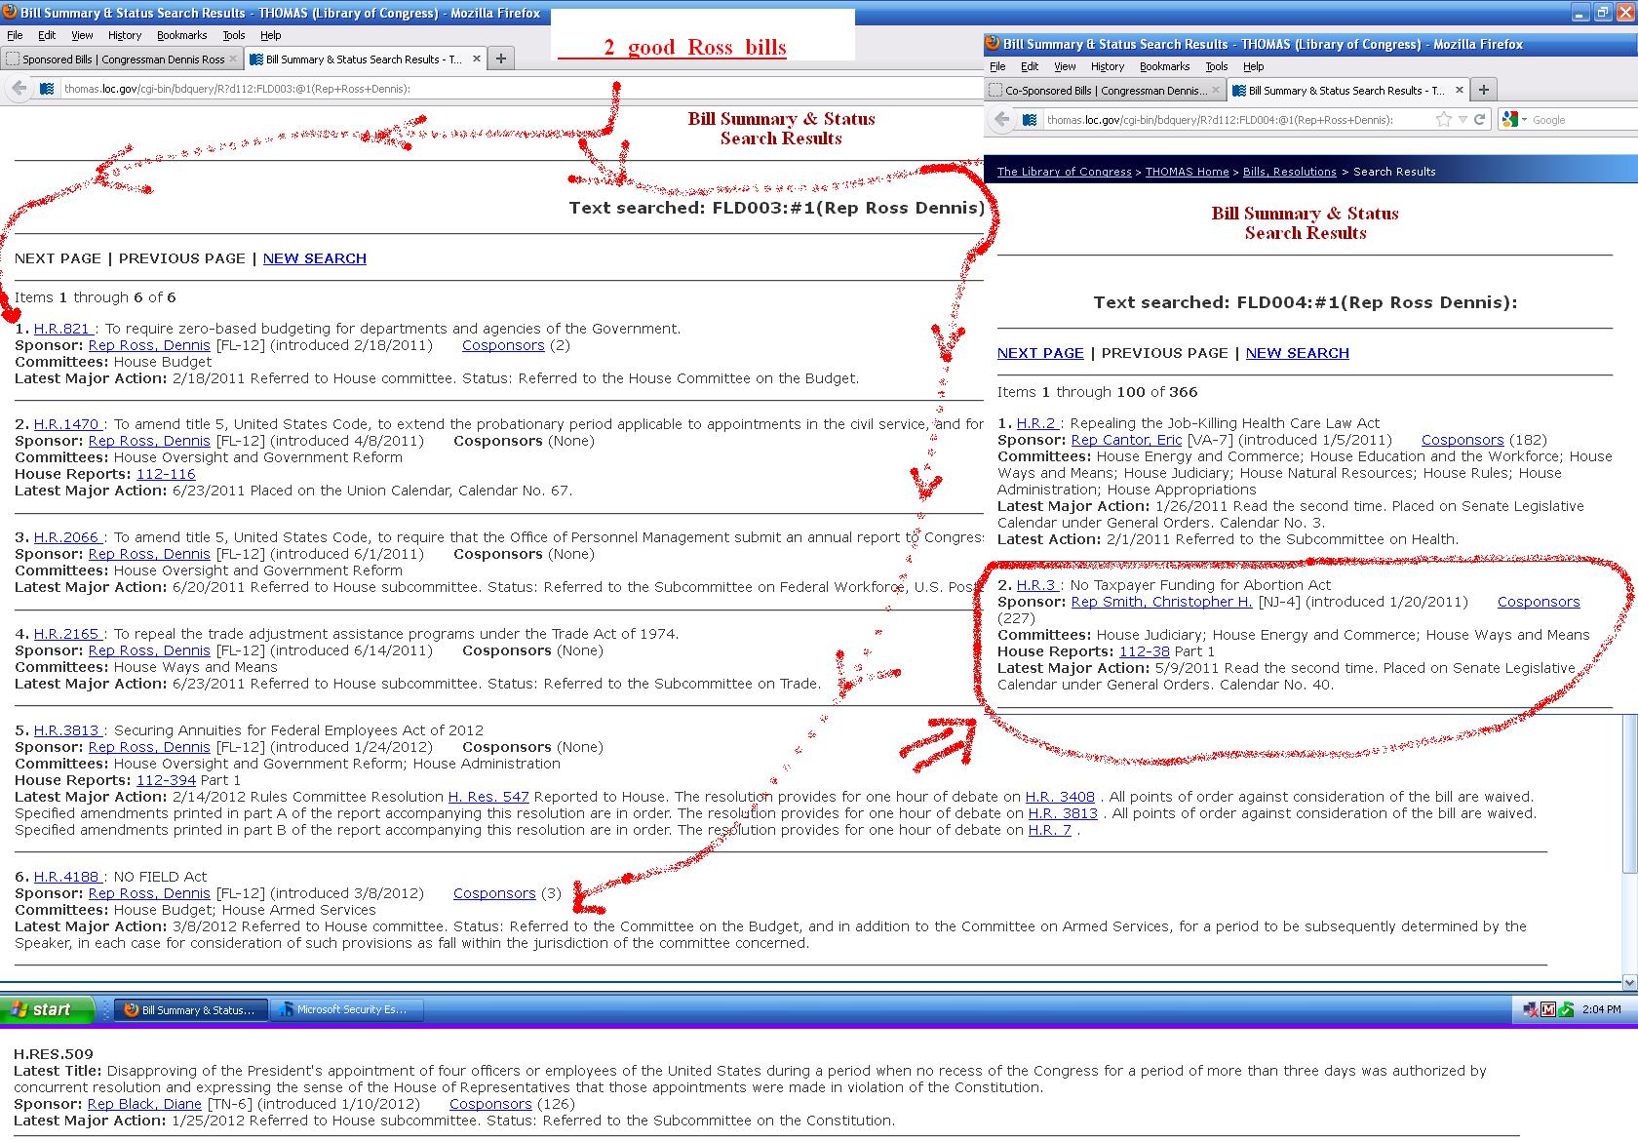Open H.R.821 zero-based budgeting bill
This screenshot has width=1638, height=1141.
pos(62,329)
